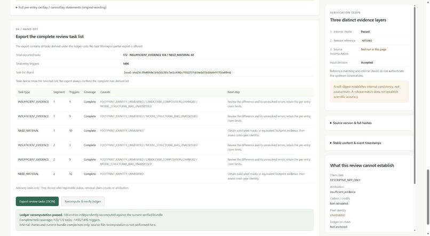Click the Segment column header
The height and width of the screenshot is (236, 430).
(59, 92)
